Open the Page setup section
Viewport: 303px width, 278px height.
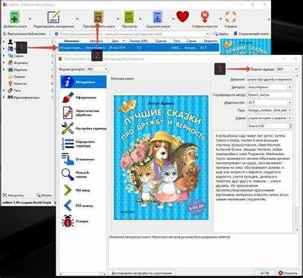coord(83,128)
